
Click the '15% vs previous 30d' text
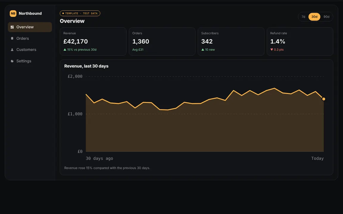82,50
